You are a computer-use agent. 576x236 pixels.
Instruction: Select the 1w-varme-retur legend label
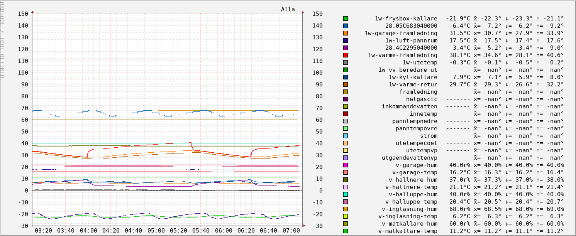pyautogui.click(x=413, y=84)
